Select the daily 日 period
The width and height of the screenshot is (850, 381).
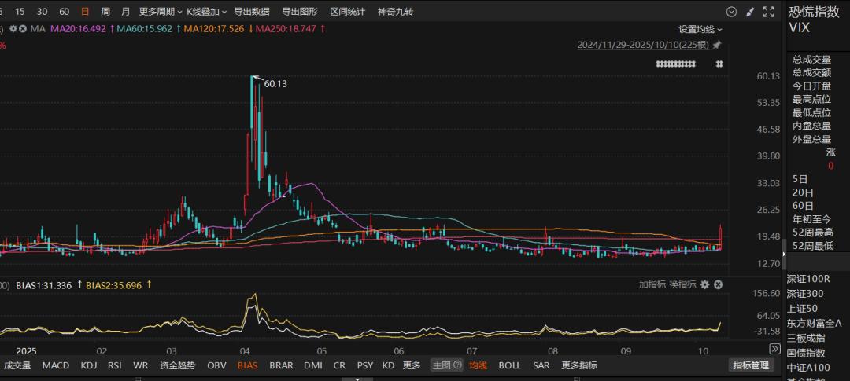point(84,11)
